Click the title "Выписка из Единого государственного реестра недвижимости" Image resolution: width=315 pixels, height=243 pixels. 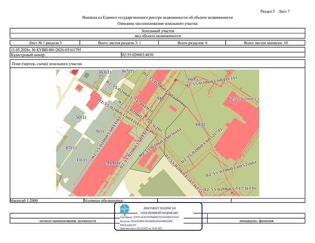(x=157, y=17)
